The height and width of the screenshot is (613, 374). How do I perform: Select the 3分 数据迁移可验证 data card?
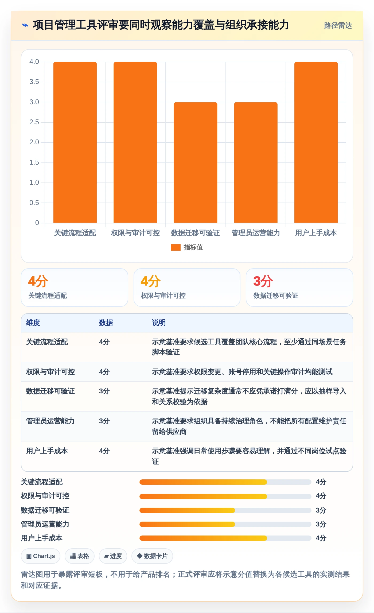click(x=299, y=288)
